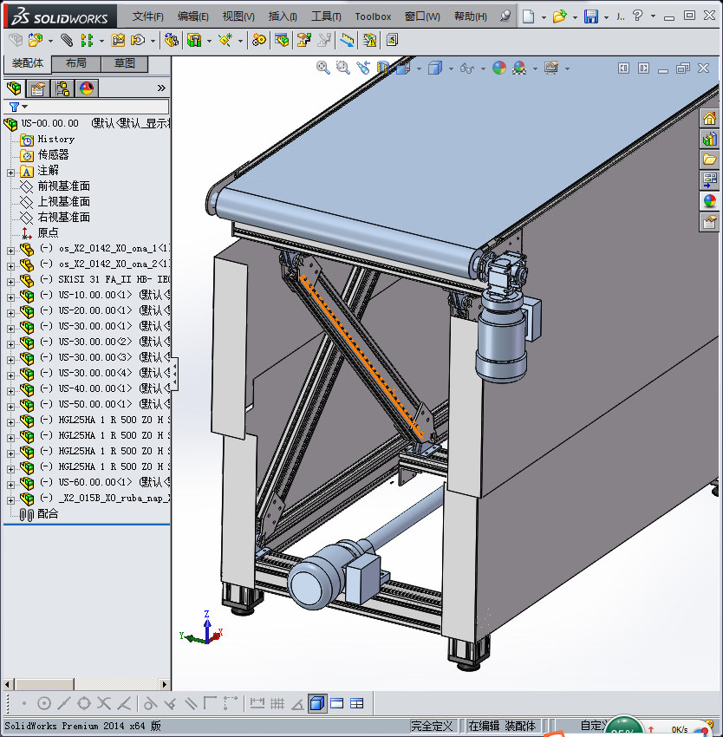
Task: Select the 草图 command tab
Action: click(x=125, y=63)
